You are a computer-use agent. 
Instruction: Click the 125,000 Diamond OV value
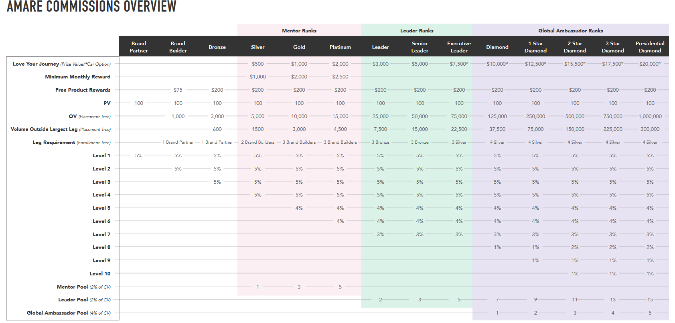497,116
